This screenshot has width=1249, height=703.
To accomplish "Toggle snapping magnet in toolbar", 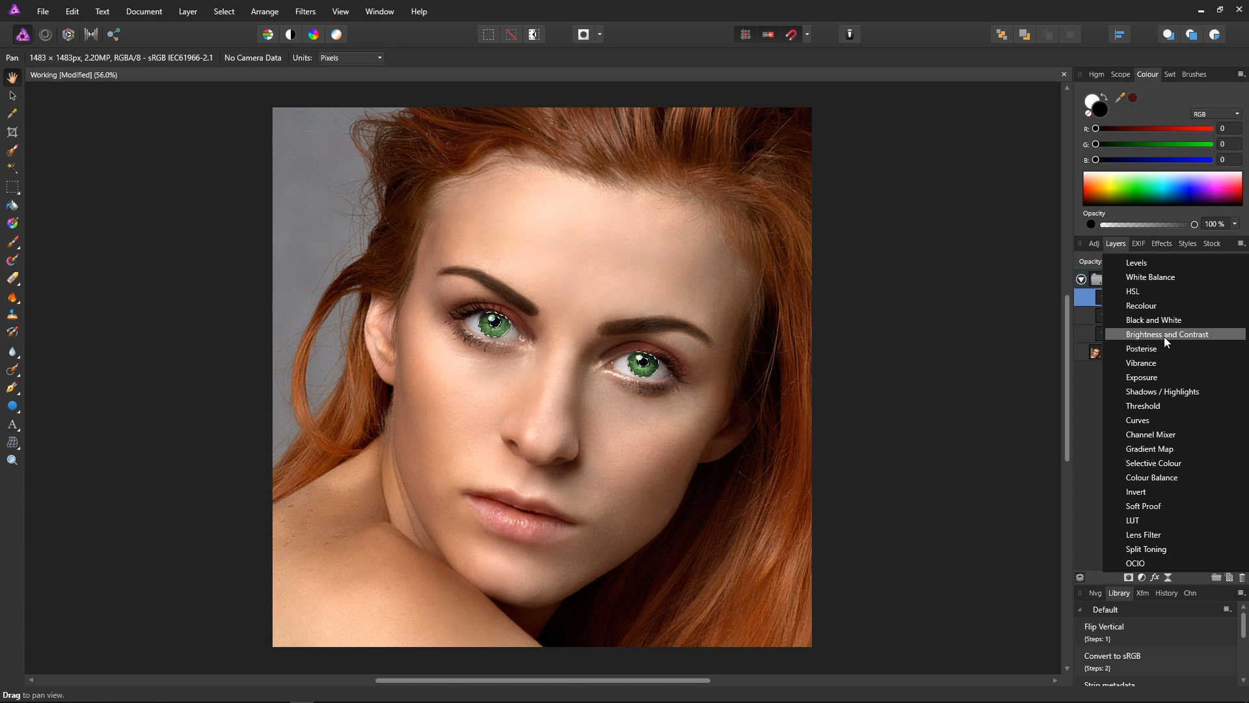I will click(x=791, y=34).
